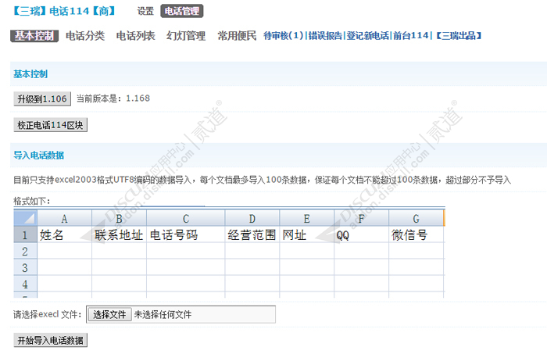Click 升级到1.106 button
The image size is (547, 354).
[42, 99]
